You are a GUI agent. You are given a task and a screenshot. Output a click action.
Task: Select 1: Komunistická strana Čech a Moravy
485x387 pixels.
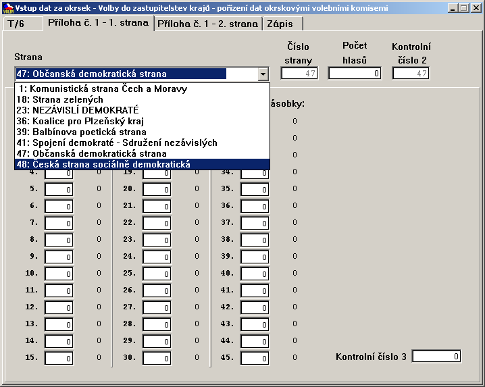142,88
